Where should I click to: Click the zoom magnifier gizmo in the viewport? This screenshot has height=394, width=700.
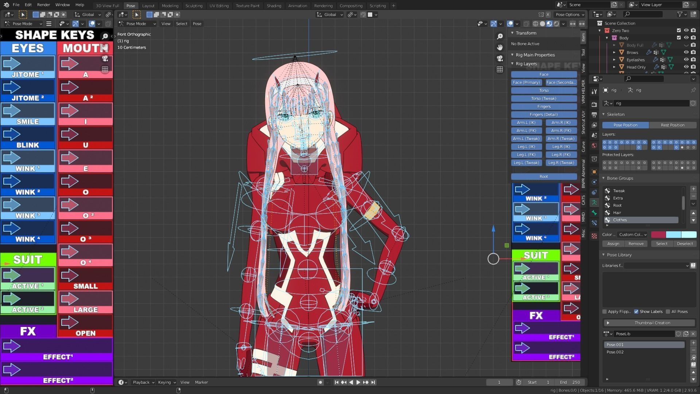(x=500, y=36)
